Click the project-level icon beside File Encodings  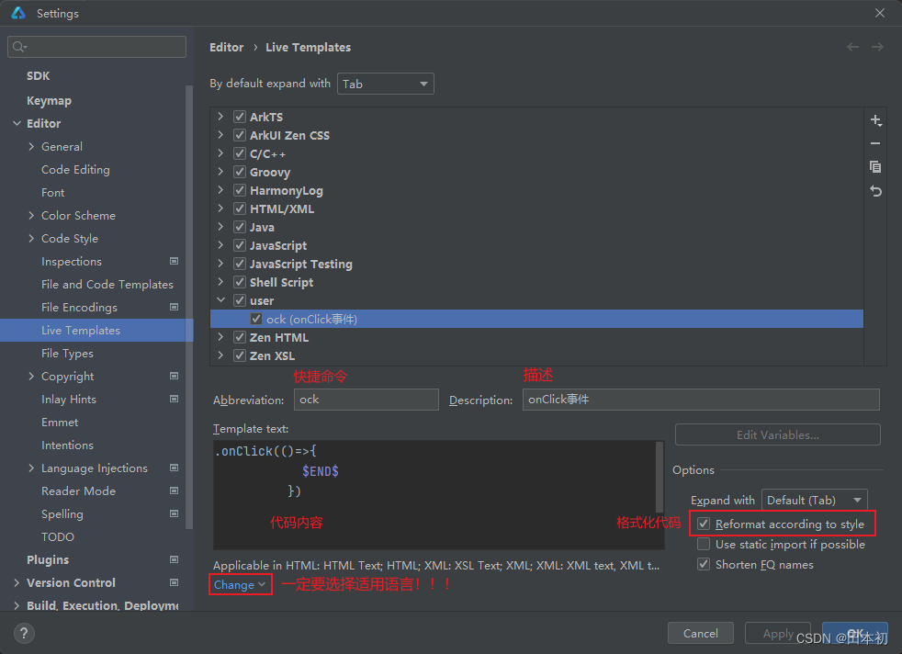174,307
